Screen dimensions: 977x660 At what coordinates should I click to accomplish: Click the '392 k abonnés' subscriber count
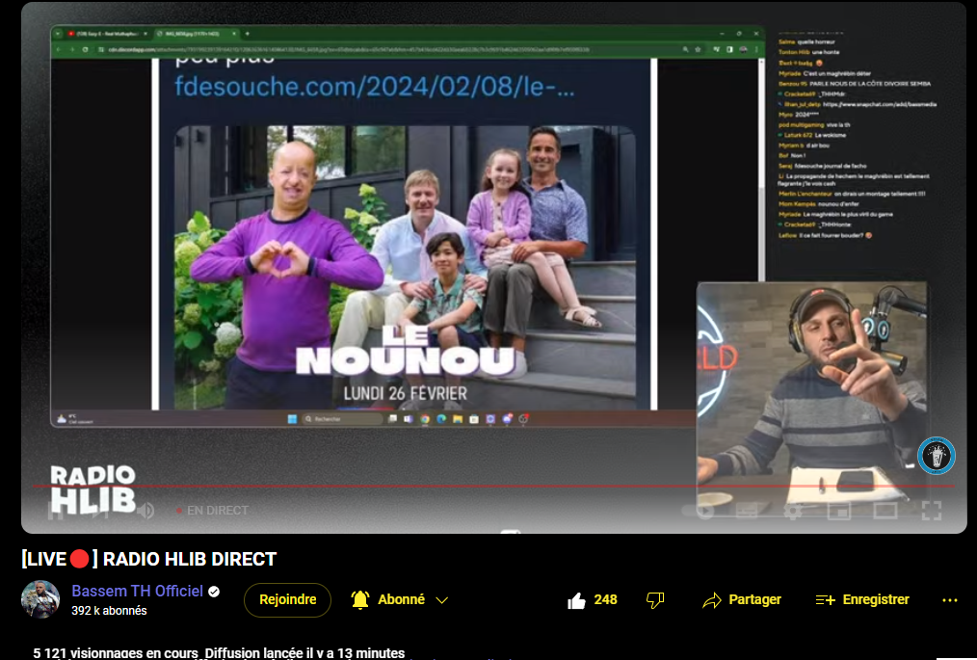(109, 611)
